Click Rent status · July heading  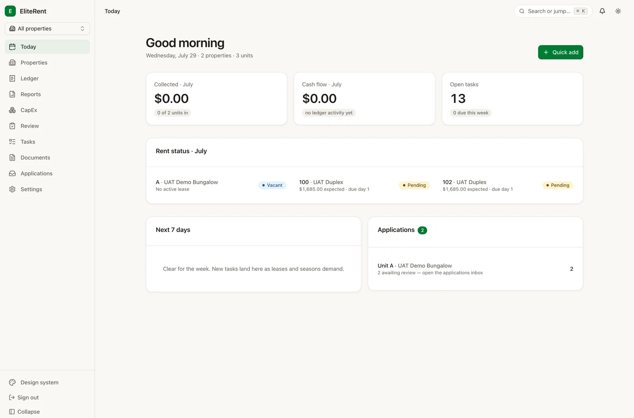tap(181, 151)
